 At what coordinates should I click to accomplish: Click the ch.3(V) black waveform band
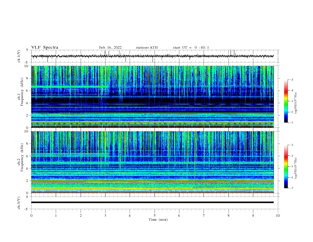point(152,202)
